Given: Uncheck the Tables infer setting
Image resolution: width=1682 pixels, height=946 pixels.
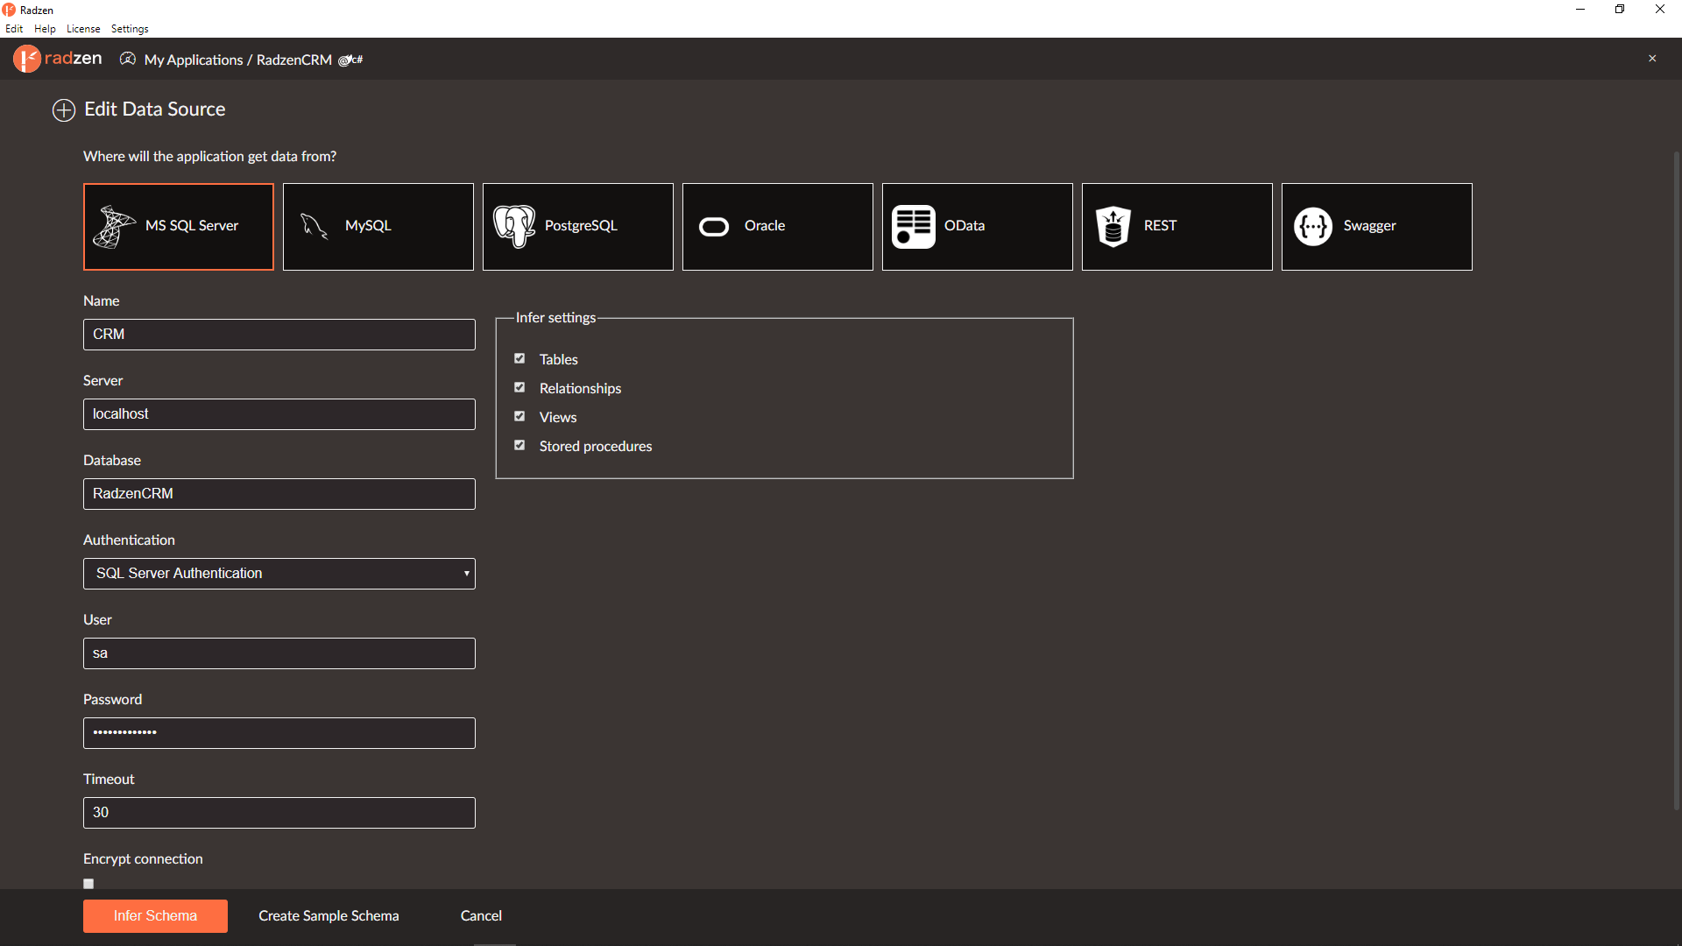Looking at the screenshot, I should 519,358.
